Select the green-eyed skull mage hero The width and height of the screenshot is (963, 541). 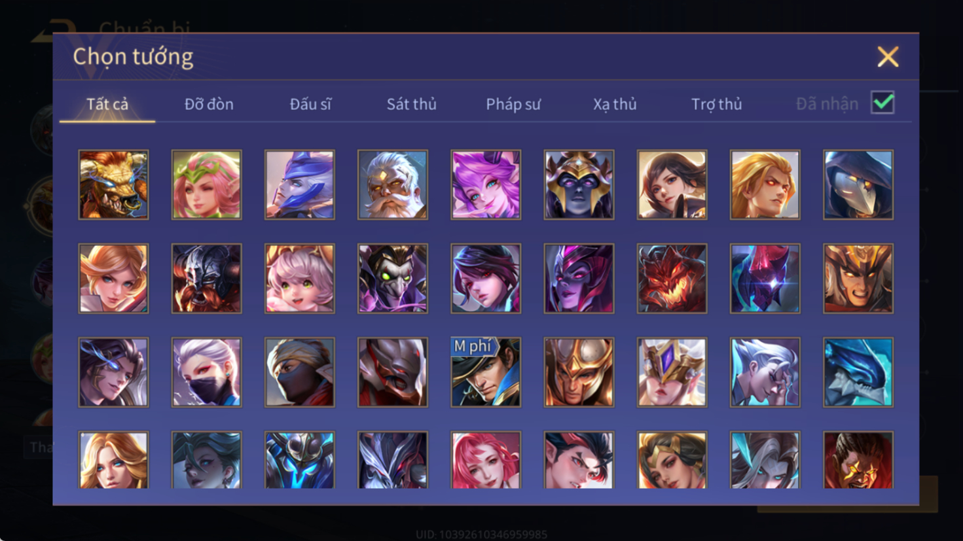(393, 279)
